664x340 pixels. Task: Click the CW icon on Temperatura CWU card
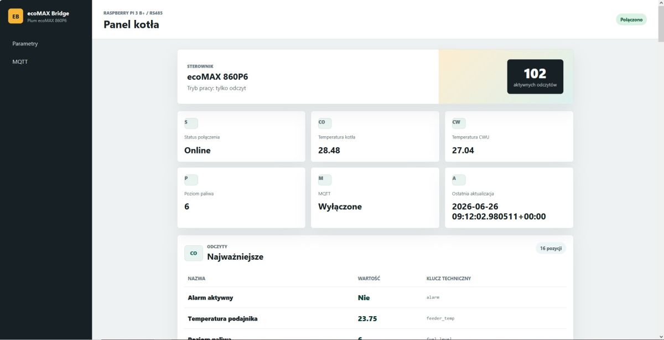[459, 123]
